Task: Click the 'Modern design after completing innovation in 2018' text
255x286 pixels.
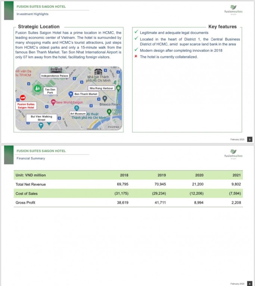Action: pyautogui.click(x=181, y=50)
